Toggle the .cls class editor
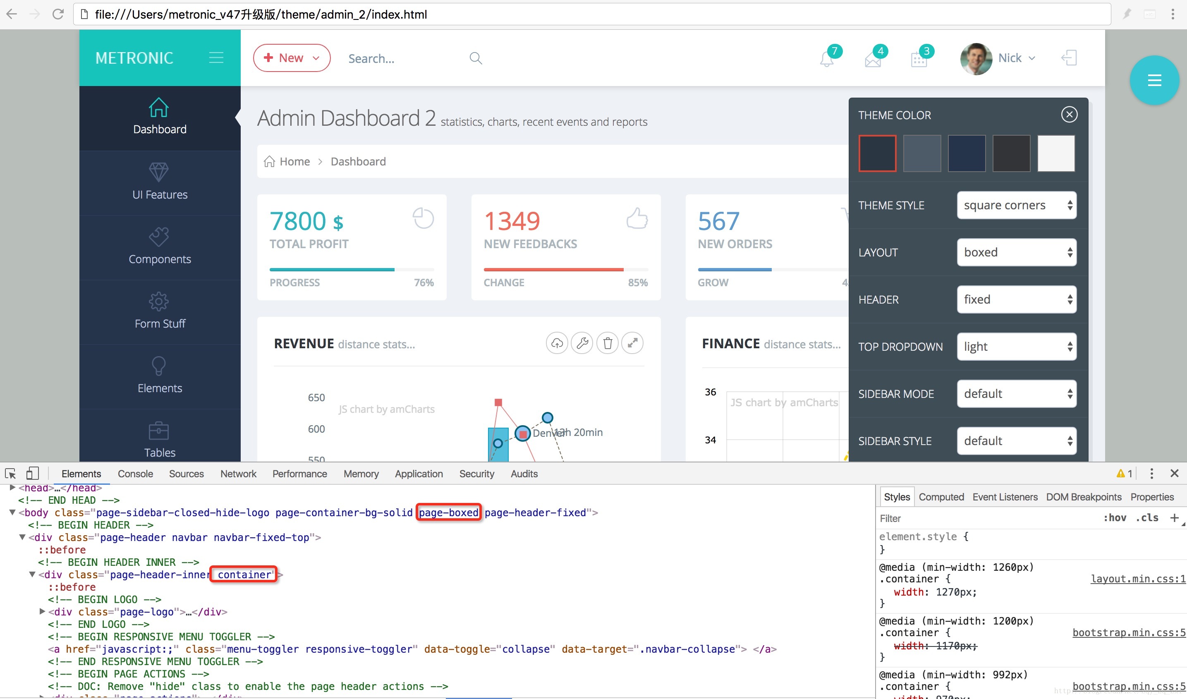 1146,518
